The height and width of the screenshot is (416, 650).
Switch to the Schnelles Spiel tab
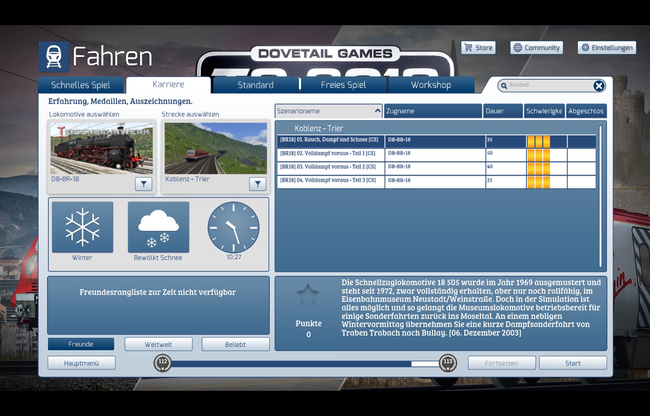[81, 85]
